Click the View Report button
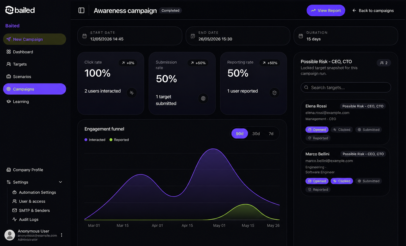 [x=326, y=10]
